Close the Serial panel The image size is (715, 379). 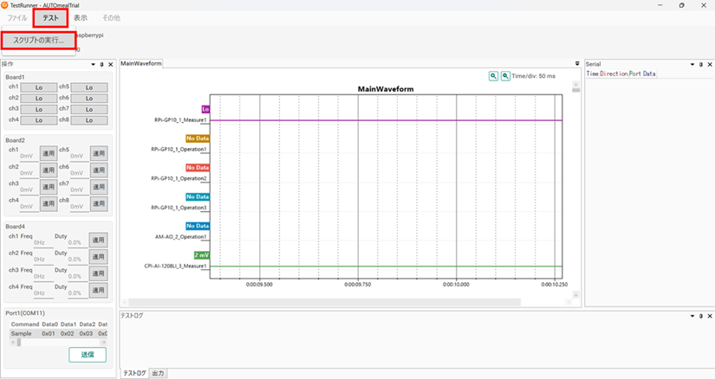coord(710,64)
